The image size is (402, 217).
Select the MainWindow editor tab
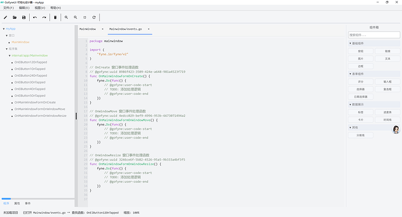[87, 29]
